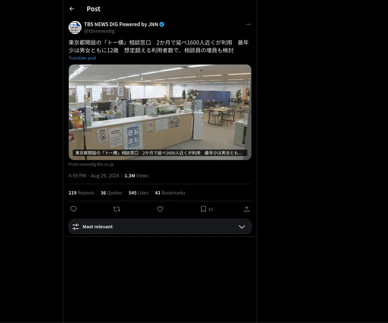Click the blue verified badge
Image resolution: width=388 pixels, height=323 pixels.
click(x=162, y=24)
